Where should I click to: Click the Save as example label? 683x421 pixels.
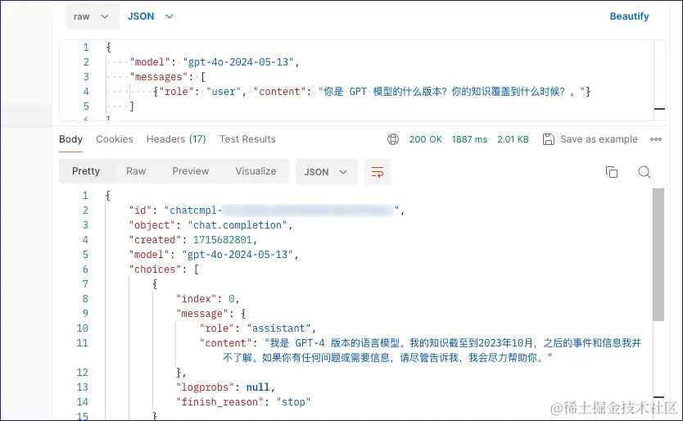(599, 139)
